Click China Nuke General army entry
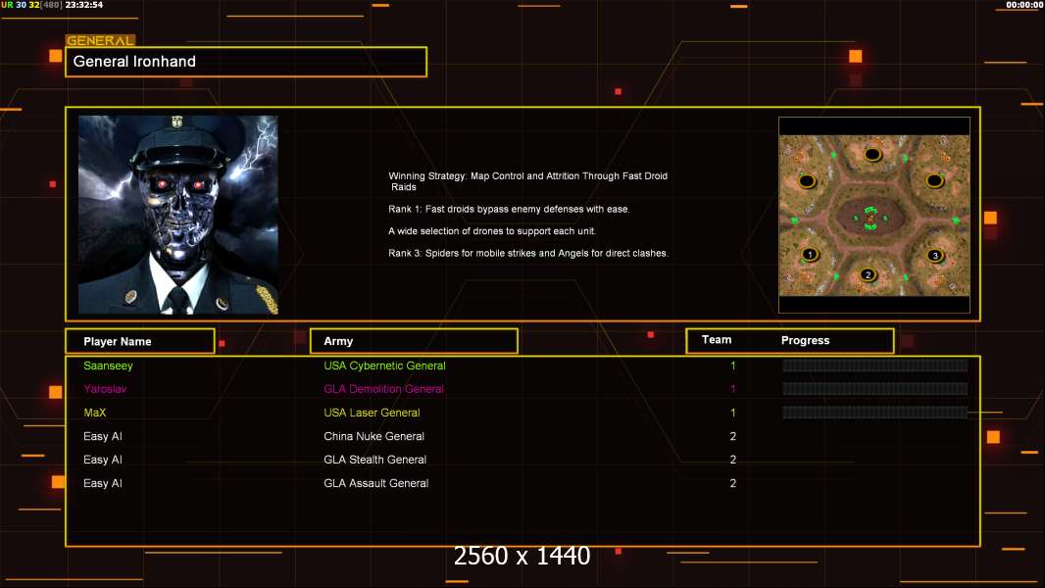1045x588 pixels. pos(373,436)
